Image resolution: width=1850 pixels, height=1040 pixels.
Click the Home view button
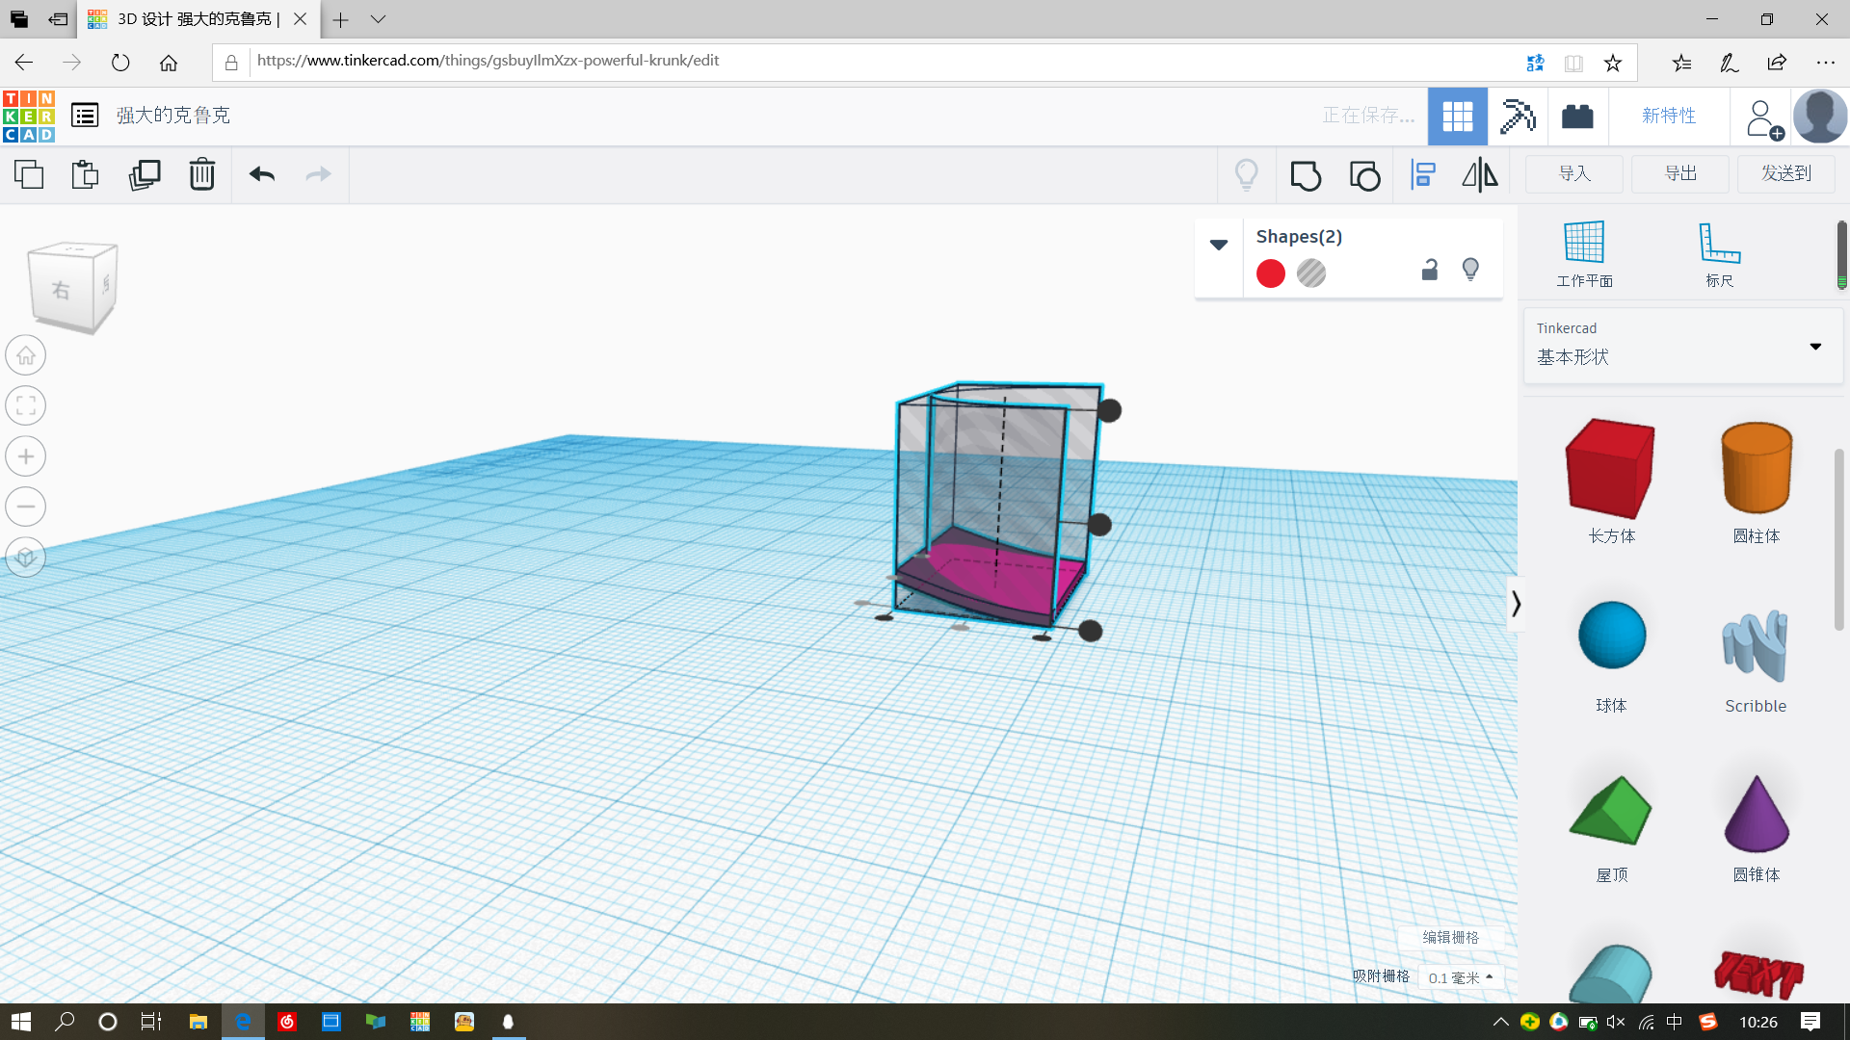tap(26, 355)
